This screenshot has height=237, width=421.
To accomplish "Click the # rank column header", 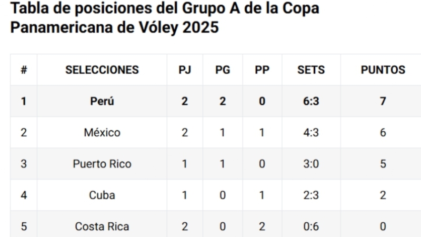I will 24,70.
